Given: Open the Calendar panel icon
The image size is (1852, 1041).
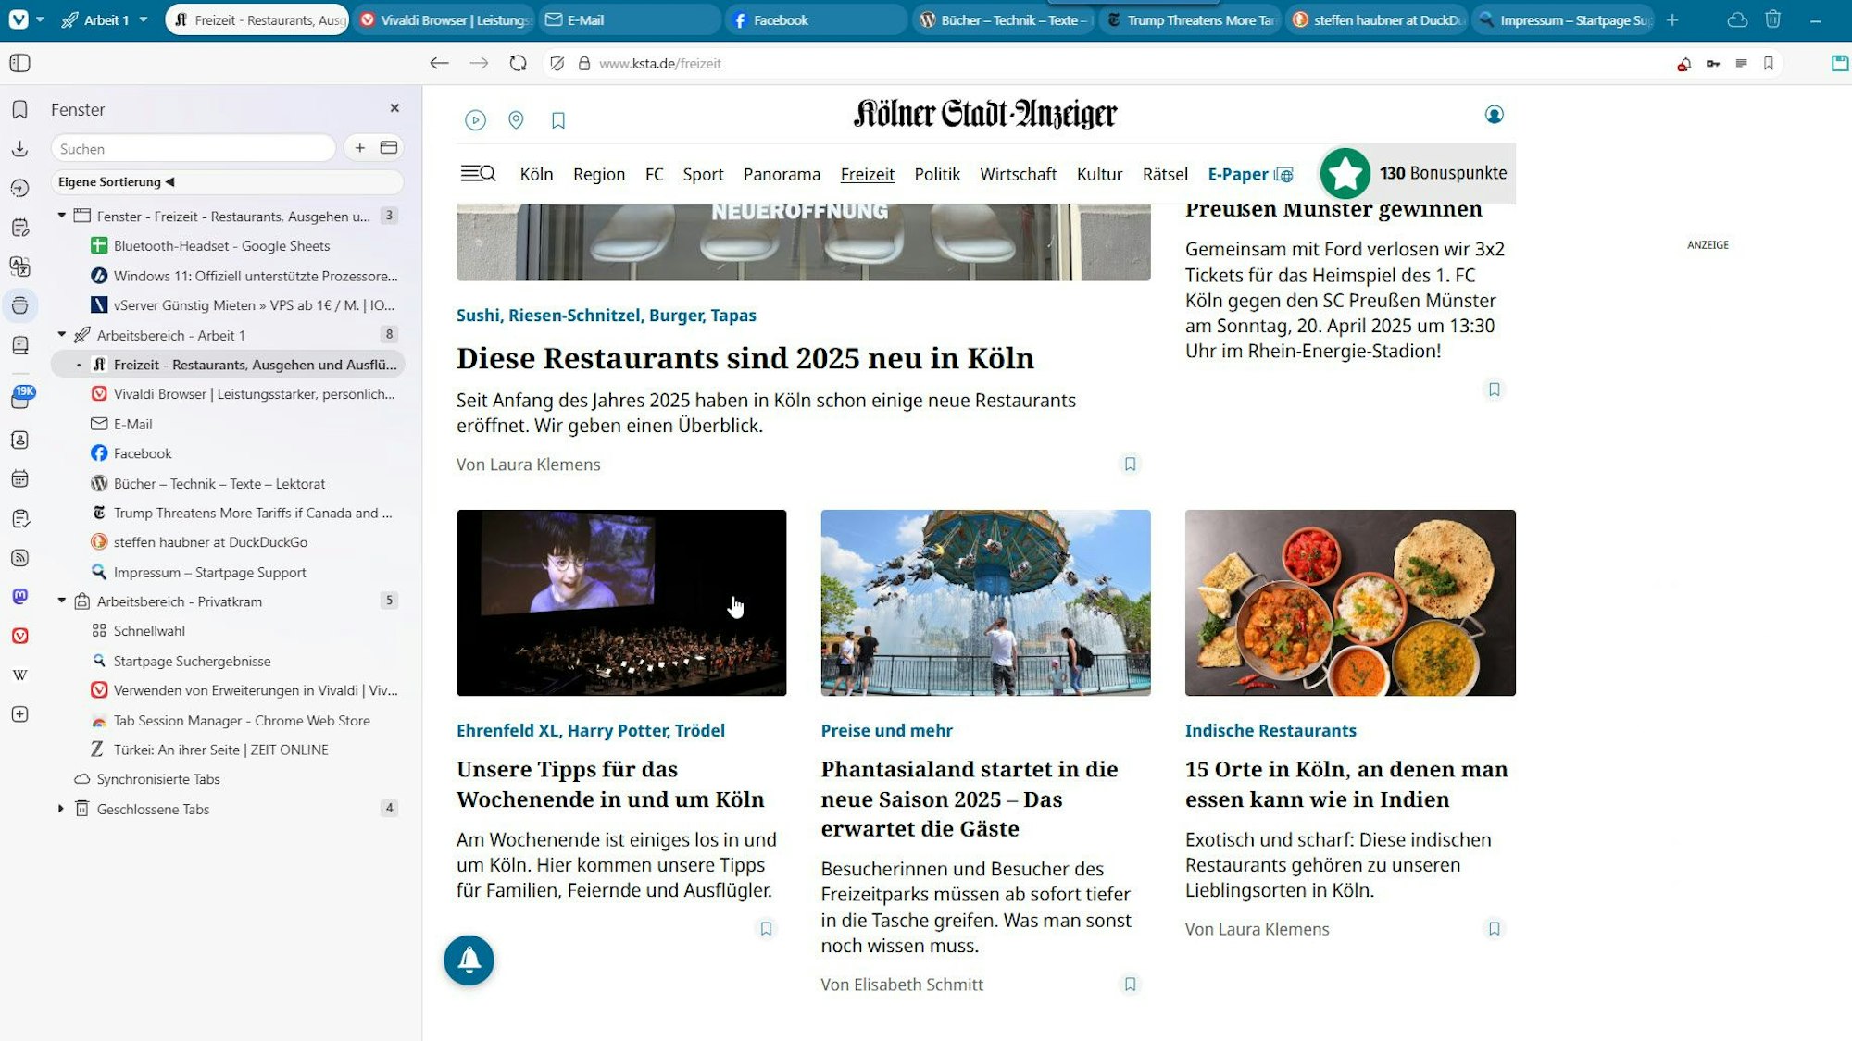Looking at the screenshot, I should pyautogui.click(x=20, y=479).
